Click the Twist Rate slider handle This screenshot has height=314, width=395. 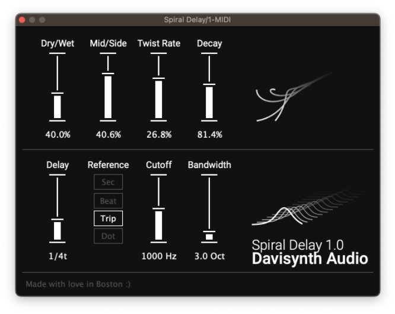[x=158, y=78]
